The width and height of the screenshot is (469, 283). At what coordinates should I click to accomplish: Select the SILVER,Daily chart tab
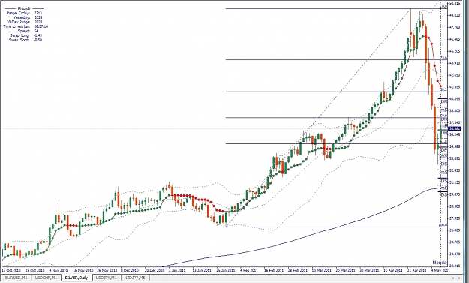(77, 278)
